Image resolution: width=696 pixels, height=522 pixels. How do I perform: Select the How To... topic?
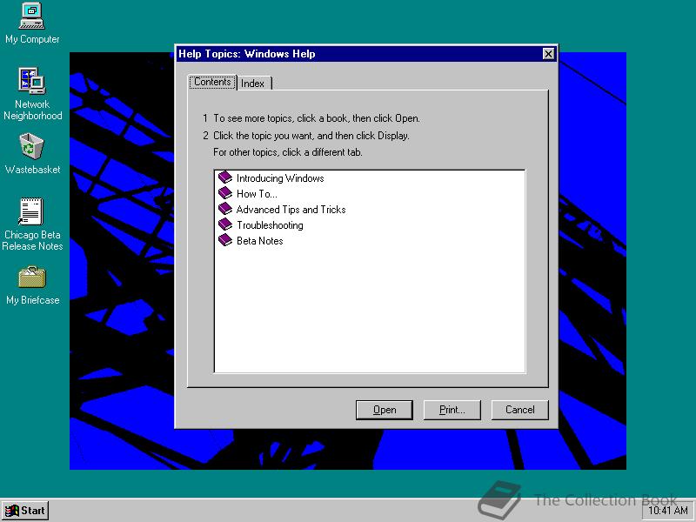tap(257, 194)
